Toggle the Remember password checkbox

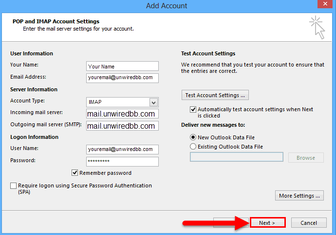pos(75,173)
